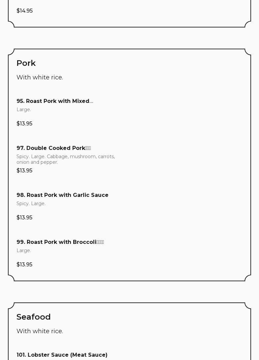Click "With white rice." under Seafood
The height and width of the screenshot is (360, 259).
click(x=40, y=331)
